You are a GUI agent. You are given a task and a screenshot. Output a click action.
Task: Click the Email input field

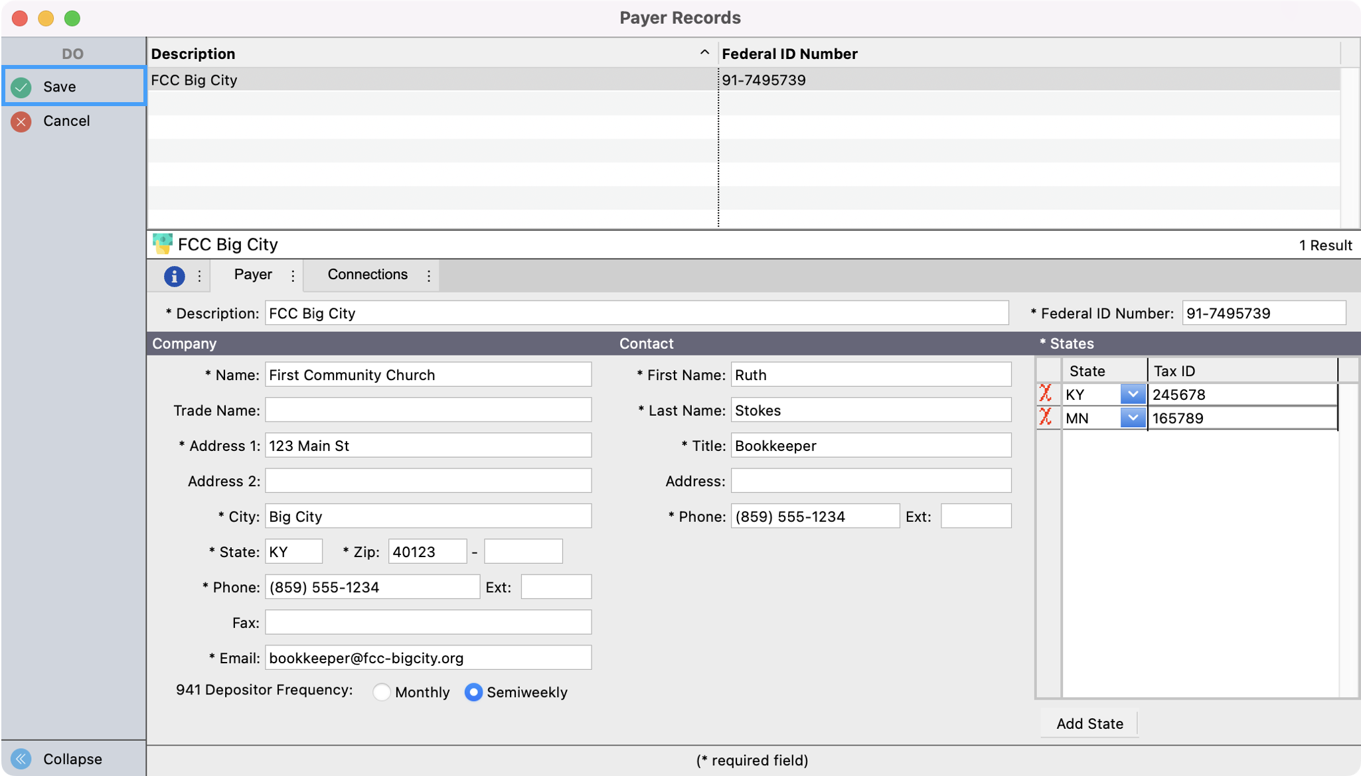click(x=428, y=658)
